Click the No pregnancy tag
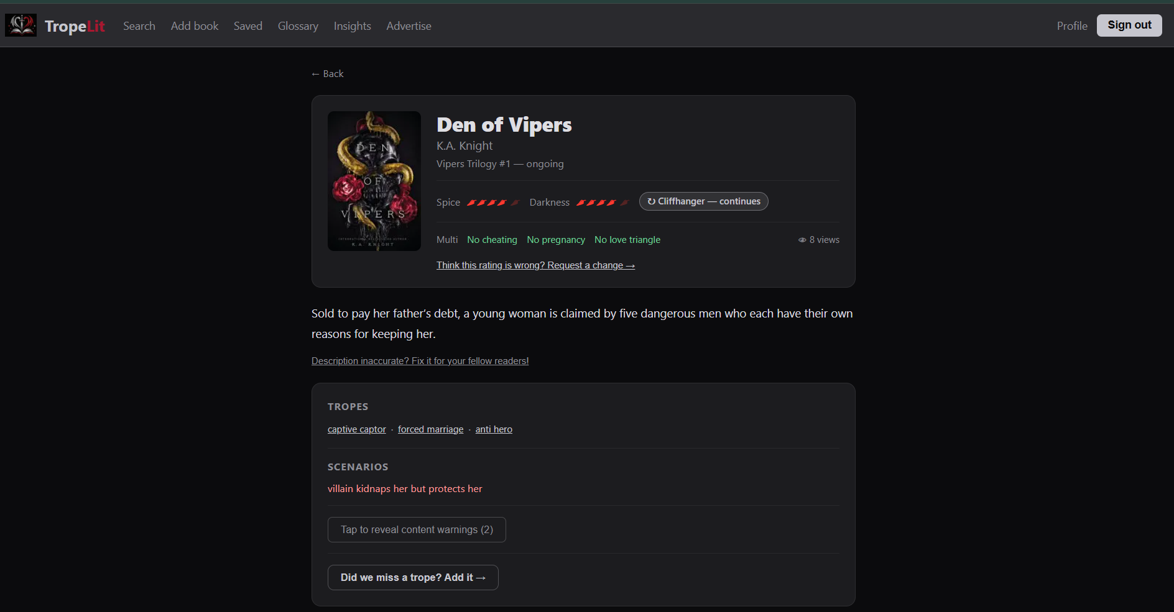 click(x=556, y=240)
